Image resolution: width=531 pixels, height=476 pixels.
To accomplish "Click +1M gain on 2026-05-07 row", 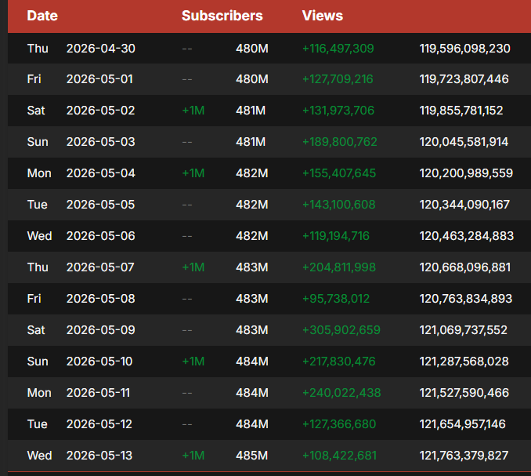I will [193, 267].
